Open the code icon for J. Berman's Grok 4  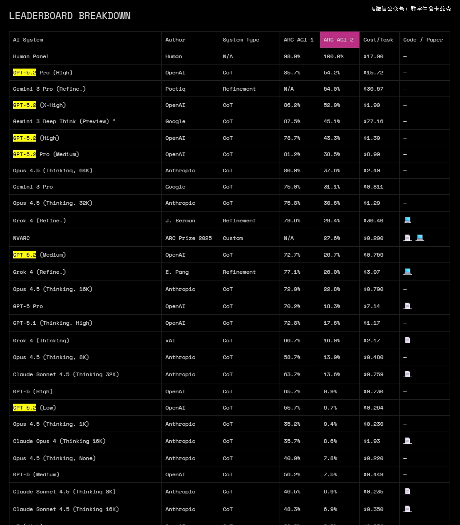coord(407,220)
